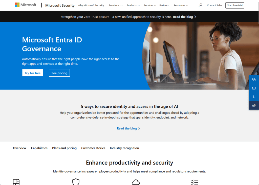Read the blog link about AI
This screenshot has width=259, height=185.
tap(128, 128)
